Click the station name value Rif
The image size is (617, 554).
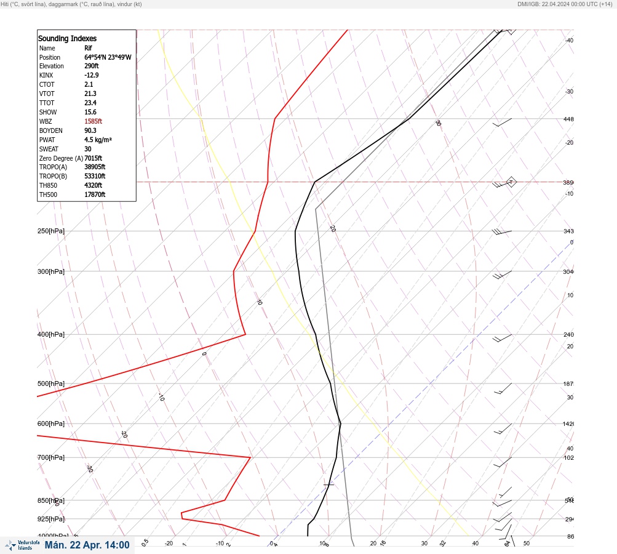click(88, 48)
